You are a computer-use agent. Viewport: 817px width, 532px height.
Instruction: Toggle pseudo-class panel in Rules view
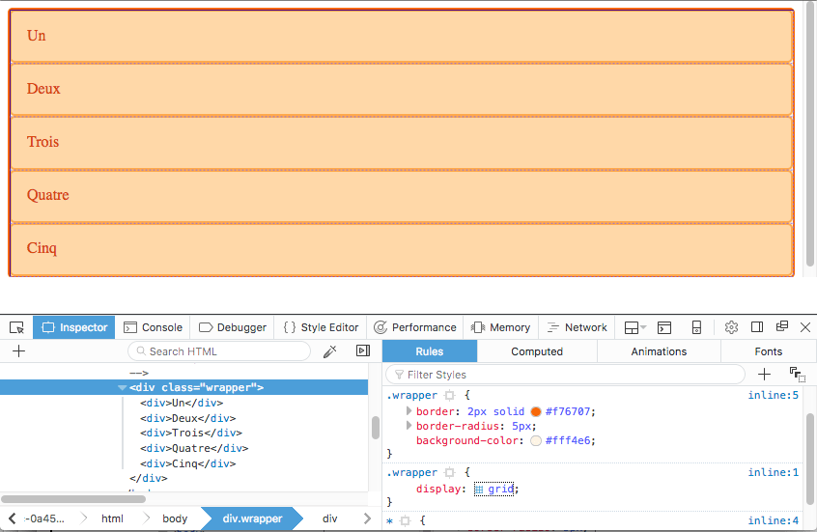point(797,374)
